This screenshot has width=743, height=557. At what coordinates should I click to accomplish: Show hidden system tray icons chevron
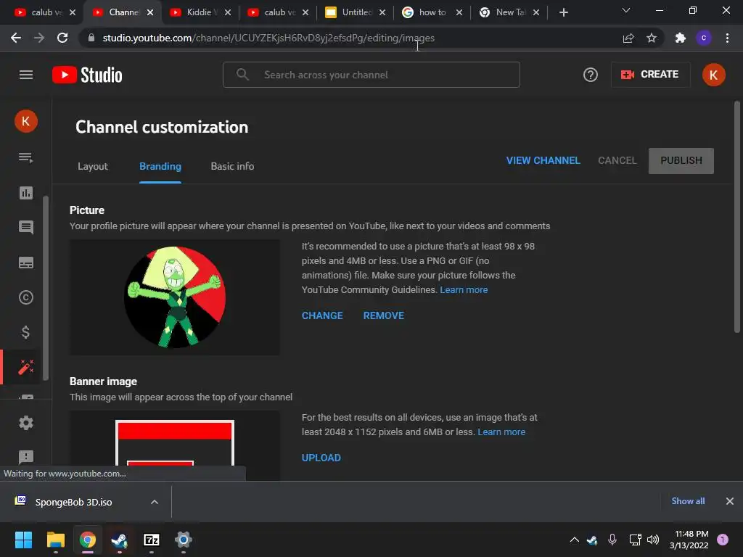pos(575,540)
